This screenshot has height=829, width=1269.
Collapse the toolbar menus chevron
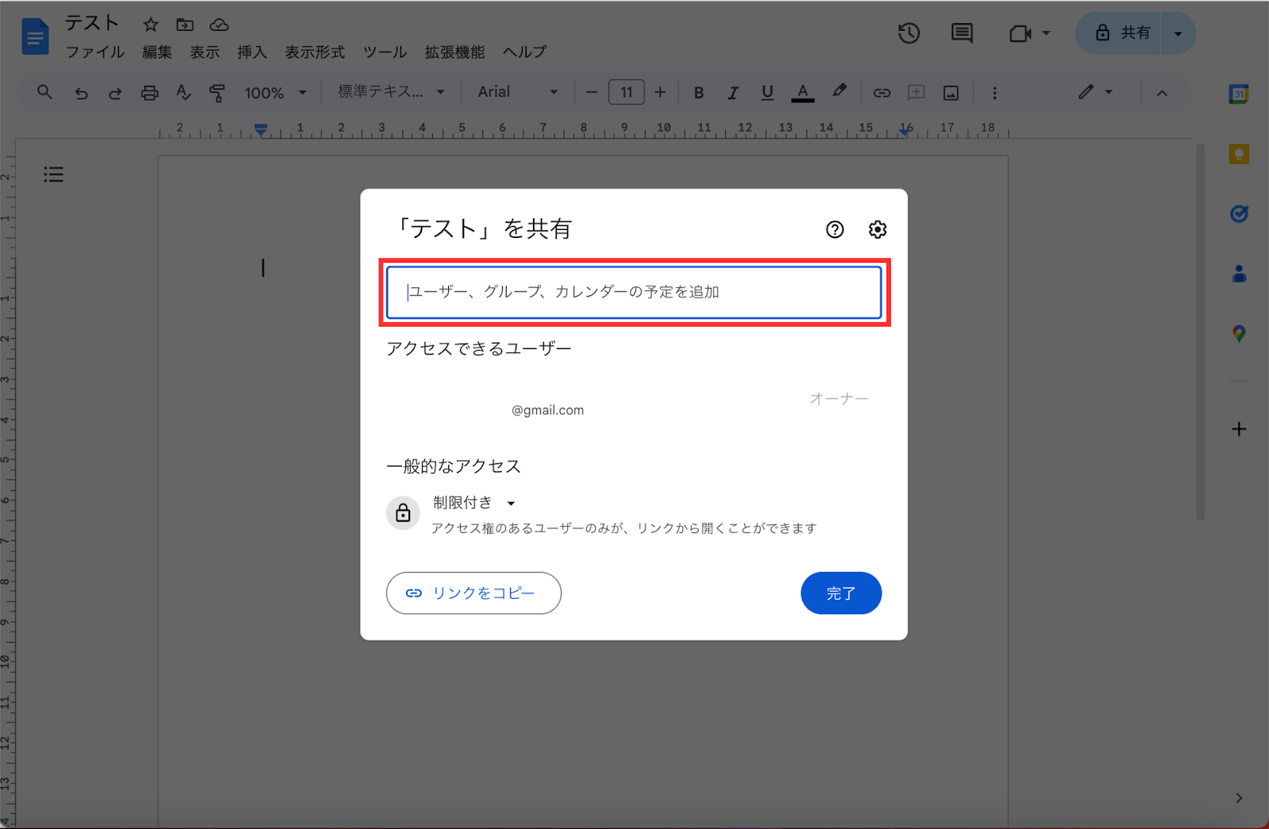1162,93
